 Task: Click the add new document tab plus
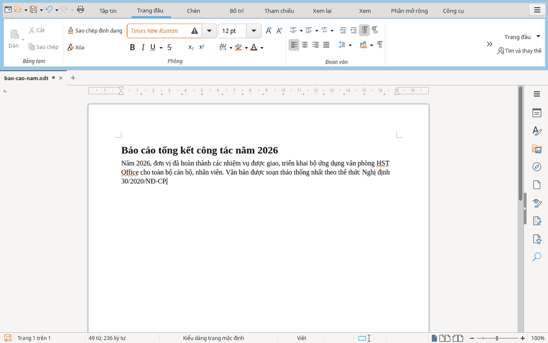point(73,78)
